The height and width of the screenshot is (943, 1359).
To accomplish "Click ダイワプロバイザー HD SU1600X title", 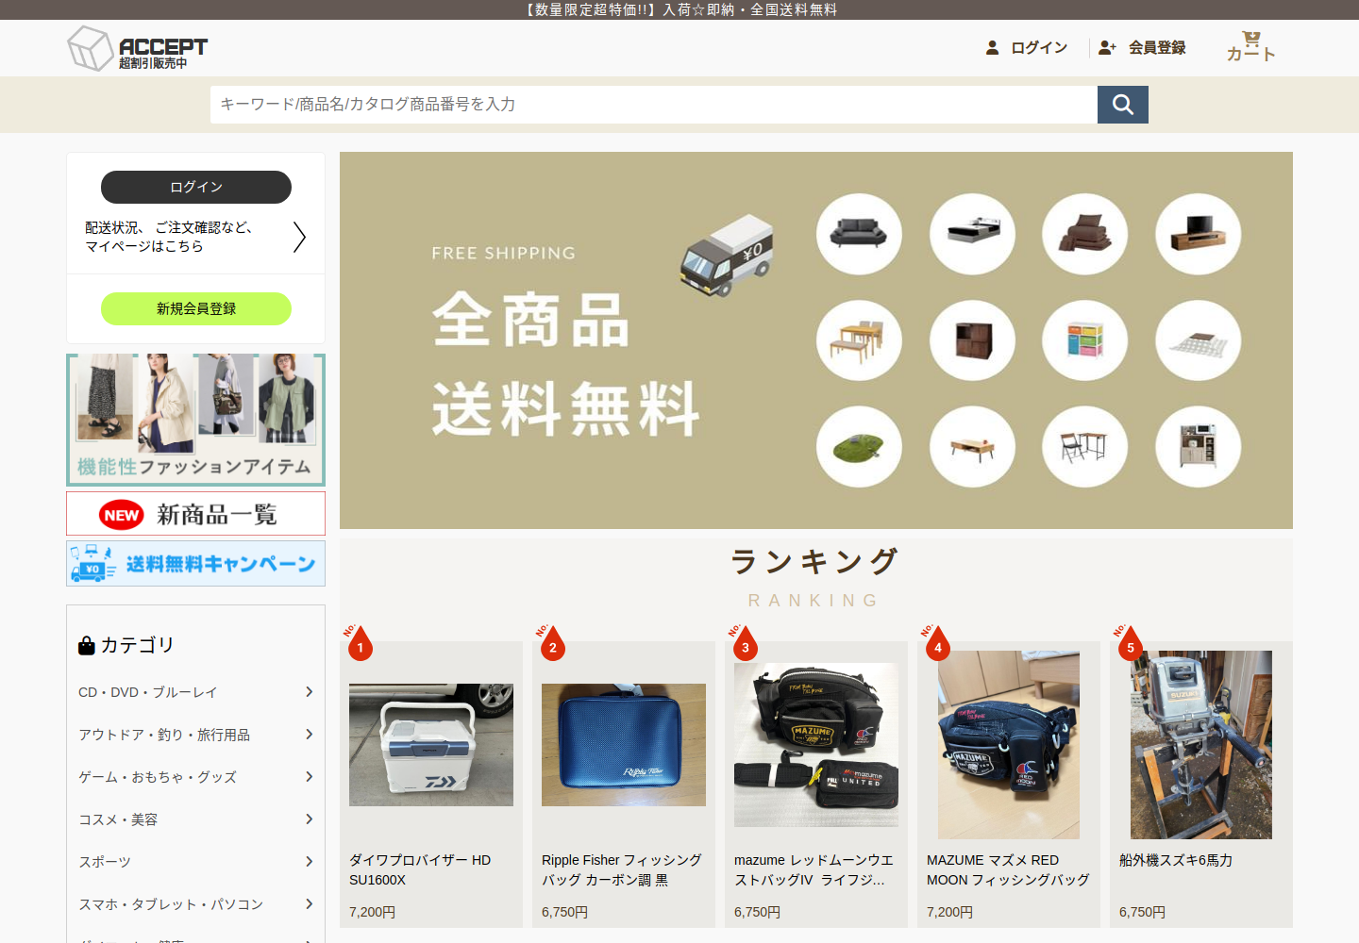I will (420, 869).
